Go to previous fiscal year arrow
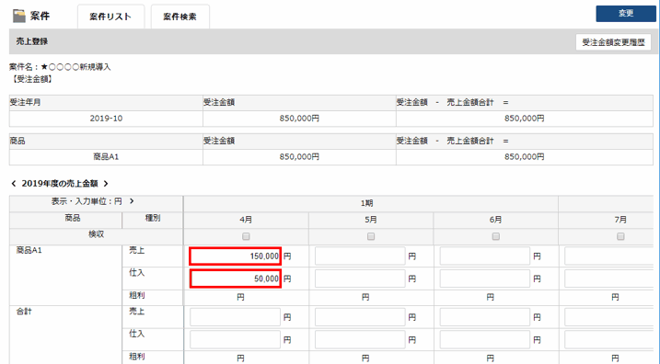This screenshot has width=660, height=364. pos(14,184)
